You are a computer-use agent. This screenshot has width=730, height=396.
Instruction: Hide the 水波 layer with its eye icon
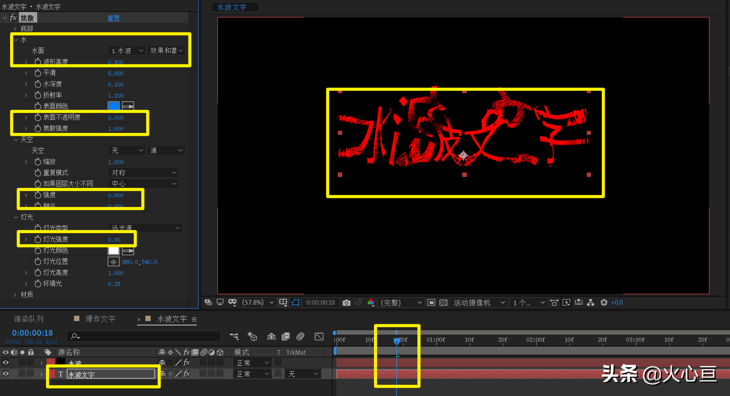click(6, 363)
